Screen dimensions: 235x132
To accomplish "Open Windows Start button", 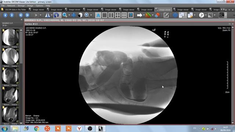I will pyautogui.click(x=4, y=129).
